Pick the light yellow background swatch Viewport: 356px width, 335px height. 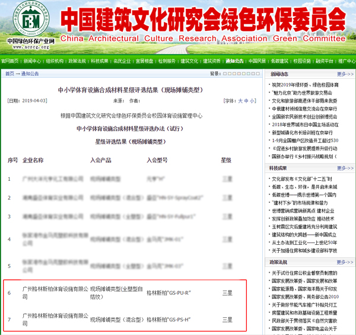click(230, 74)
